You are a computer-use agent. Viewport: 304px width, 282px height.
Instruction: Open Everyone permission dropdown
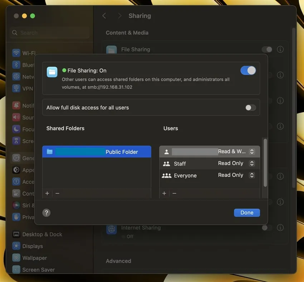click(x=252, y=175)
